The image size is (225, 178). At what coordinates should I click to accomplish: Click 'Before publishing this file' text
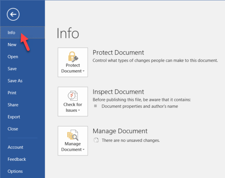(x=142, y=100)
